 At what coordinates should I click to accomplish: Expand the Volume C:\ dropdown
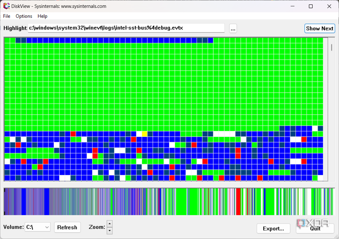coord(47,227)
